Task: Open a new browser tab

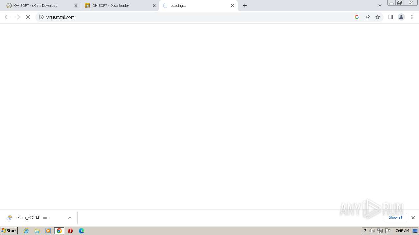Action: [245, 6]
